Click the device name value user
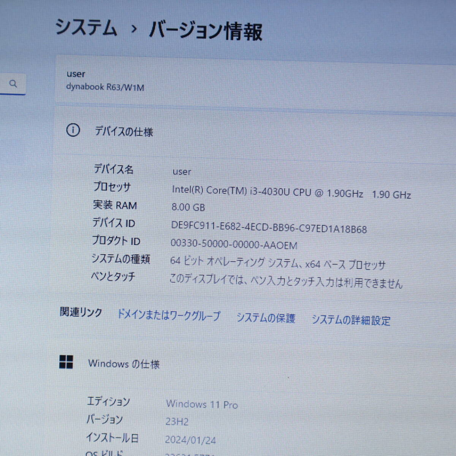This screenshot has width=456, height=456. coord(182,172)
